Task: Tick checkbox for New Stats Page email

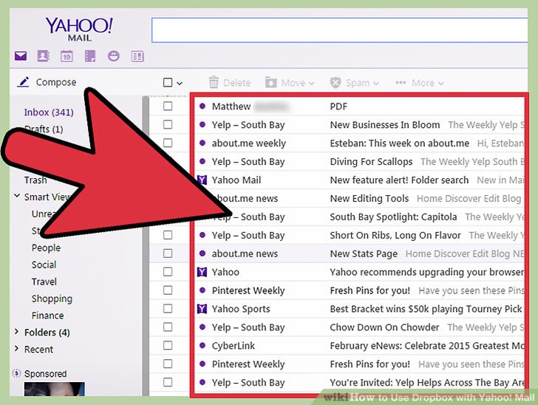Action: point(168,253)
